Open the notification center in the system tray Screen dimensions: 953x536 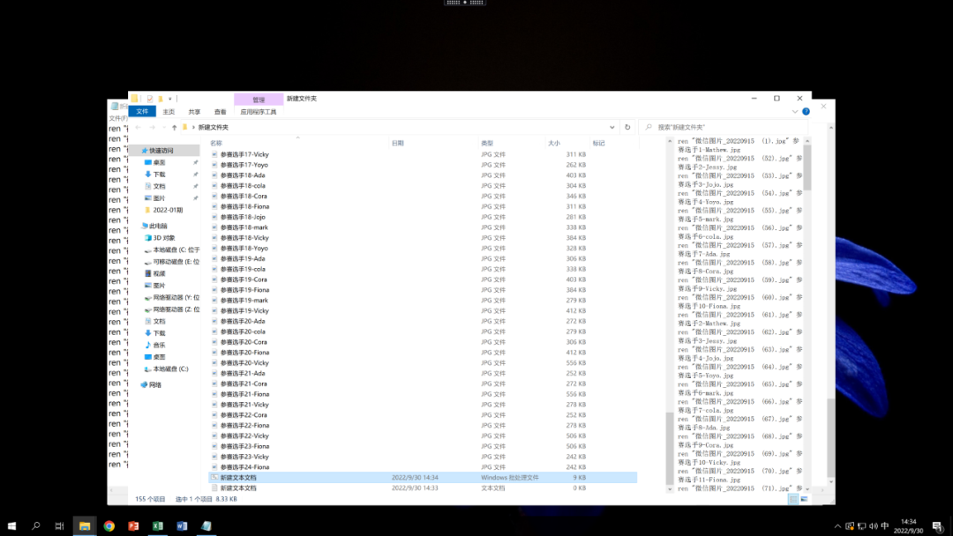click(937, 526)
